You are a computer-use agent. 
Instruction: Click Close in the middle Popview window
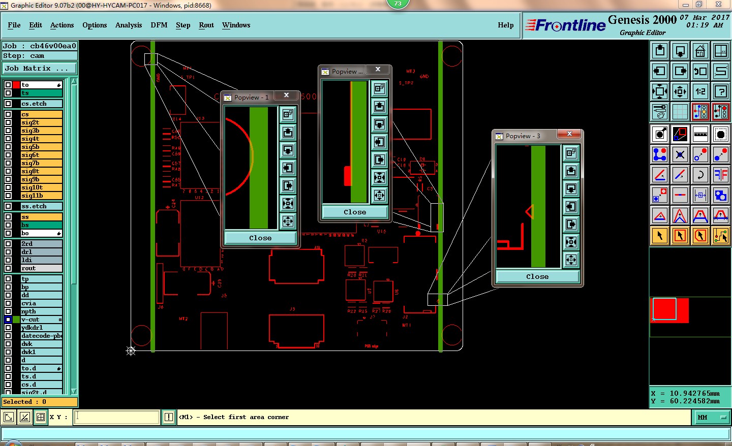tap(355, 212)
